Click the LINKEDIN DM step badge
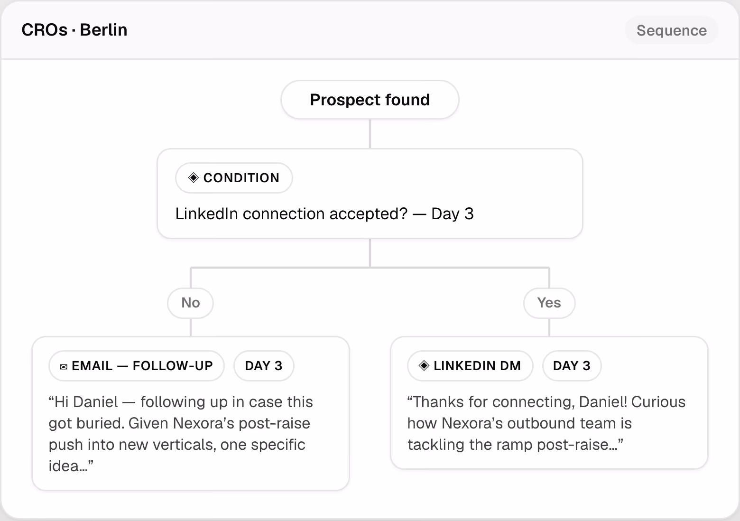740x521 pixels. point(470,366)
